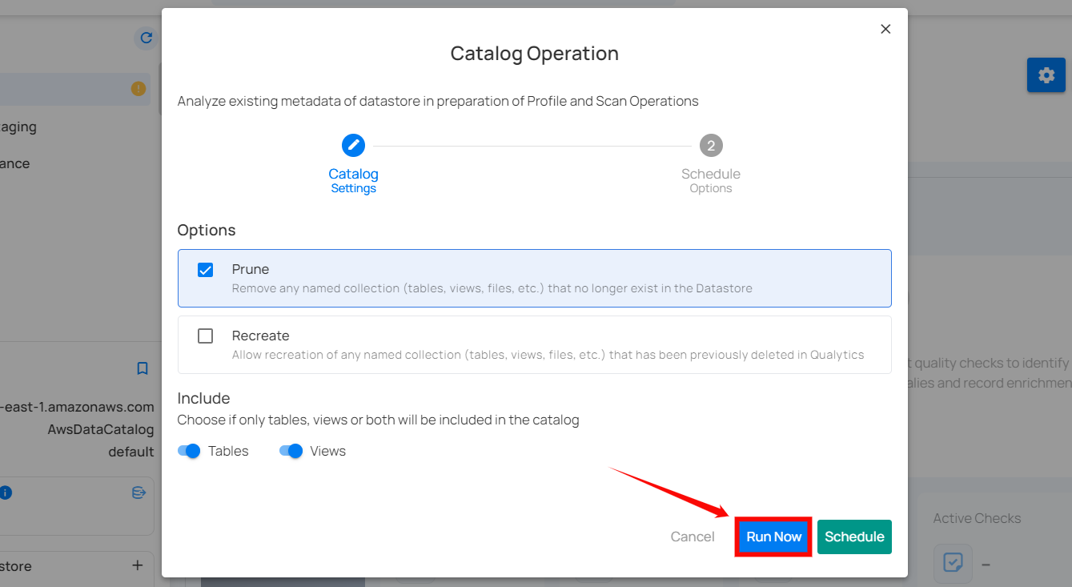Screen dimensions: 1072x587
Task: Click the Schedule Options step label
Action: coord(711,181)
